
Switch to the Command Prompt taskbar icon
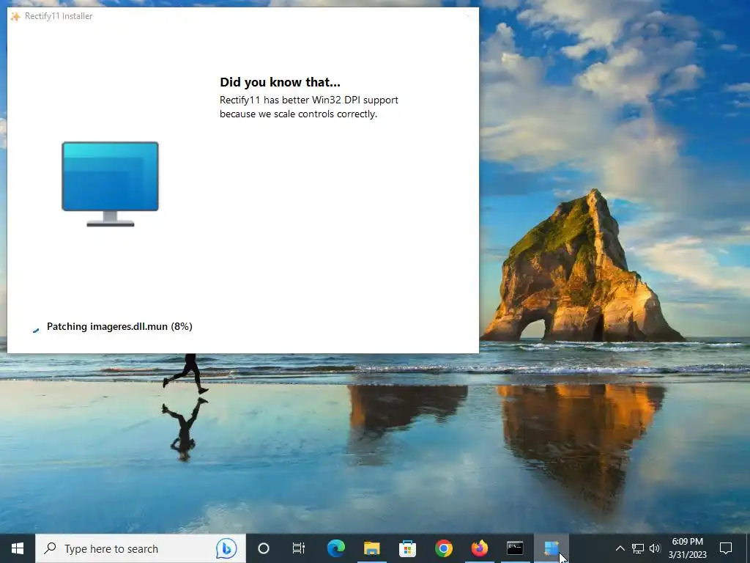(x=515, y=548)
